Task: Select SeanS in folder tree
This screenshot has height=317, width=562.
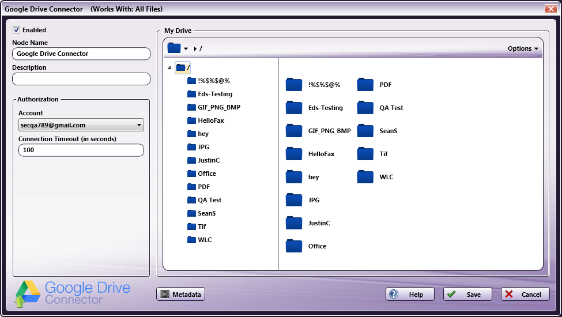Action: (x=201, y=213)
